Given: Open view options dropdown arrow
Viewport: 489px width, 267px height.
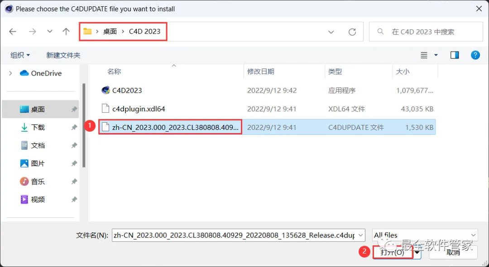Looking at the screenshot, I should pyautogui.click(x=436, y=55).
